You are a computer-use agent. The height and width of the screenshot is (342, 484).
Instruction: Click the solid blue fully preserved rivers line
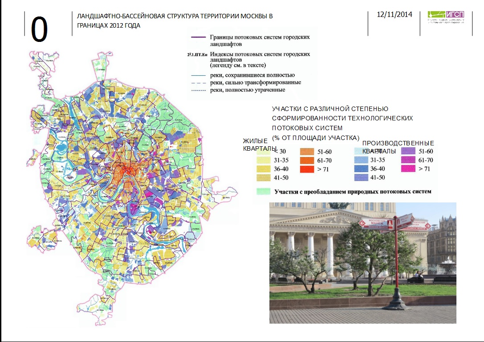click(198, 75)
